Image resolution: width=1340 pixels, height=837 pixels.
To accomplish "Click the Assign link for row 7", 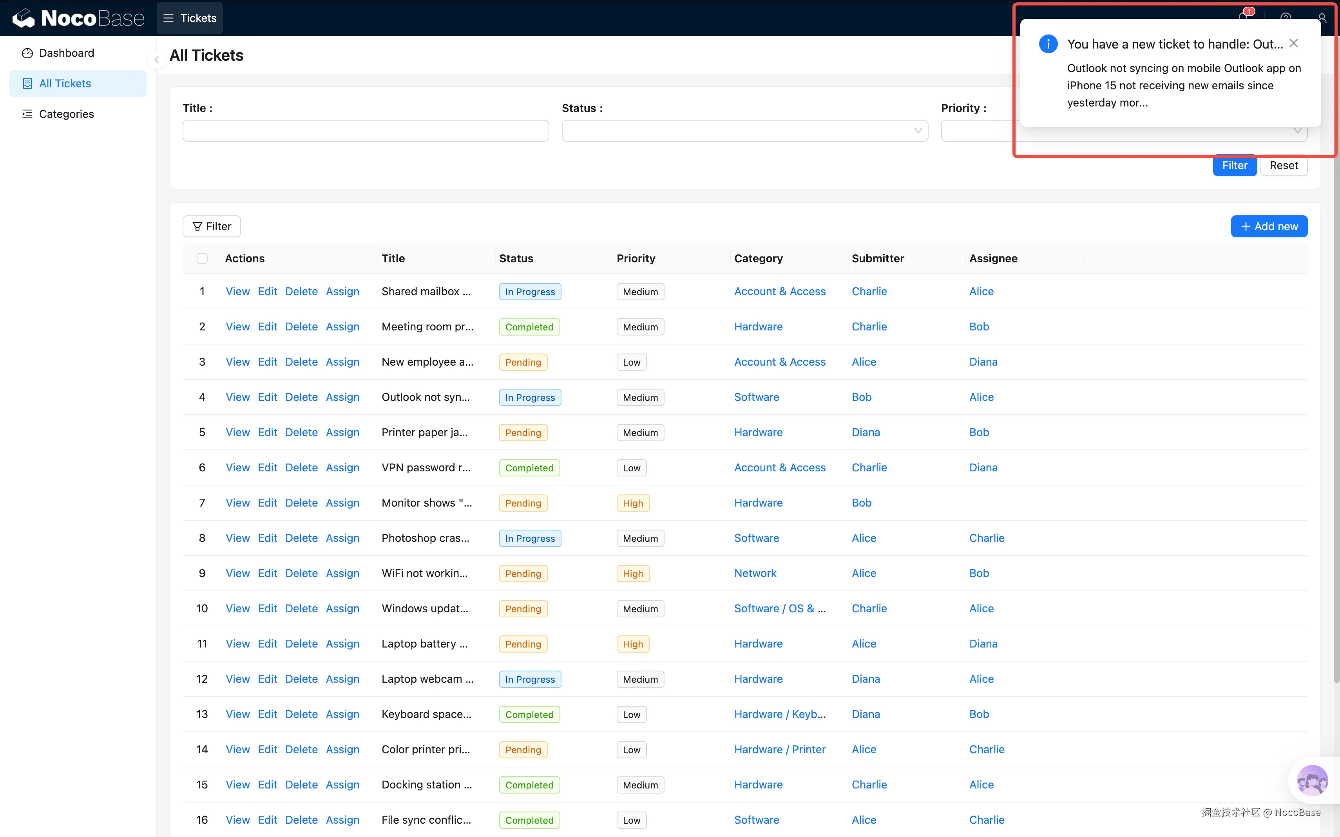I will [x=342, y=503].
